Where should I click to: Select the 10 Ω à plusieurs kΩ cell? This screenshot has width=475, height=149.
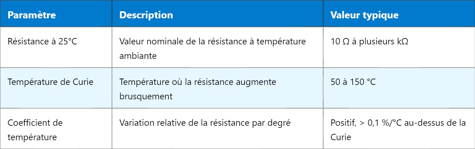[369, 41]
